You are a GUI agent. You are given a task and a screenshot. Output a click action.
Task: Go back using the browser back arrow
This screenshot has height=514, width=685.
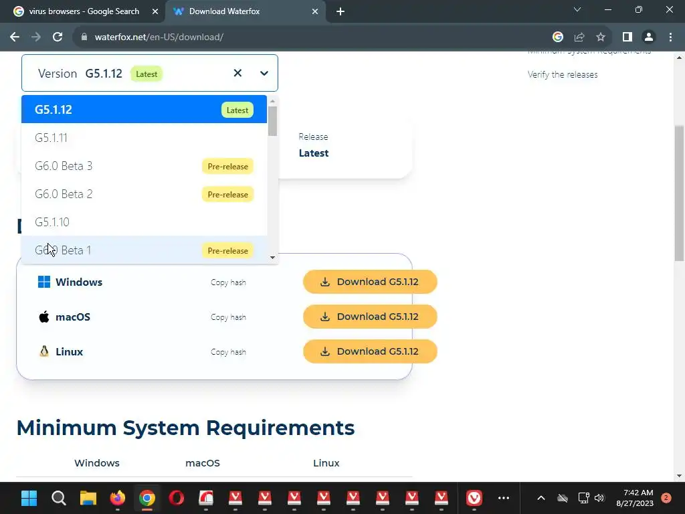click(15, 37)
